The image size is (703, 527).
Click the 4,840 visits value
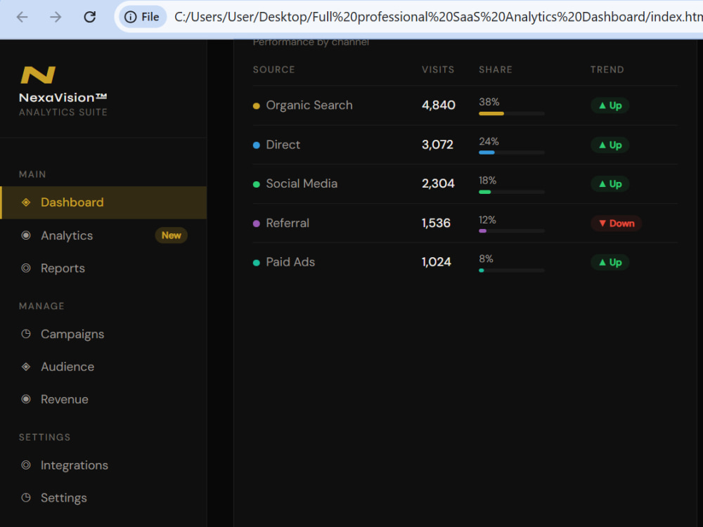[439, 105]
